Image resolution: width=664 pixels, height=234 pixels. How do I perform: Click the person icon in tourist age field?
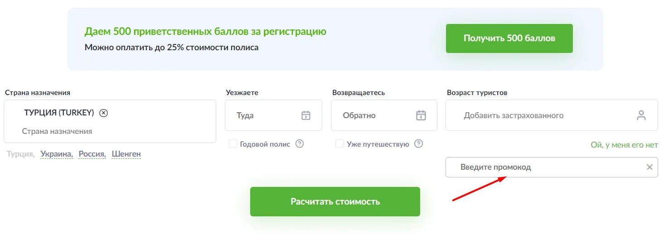click(641, 115)
